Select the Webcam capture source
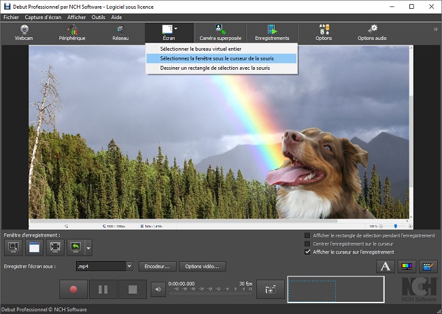 (24, 33)
